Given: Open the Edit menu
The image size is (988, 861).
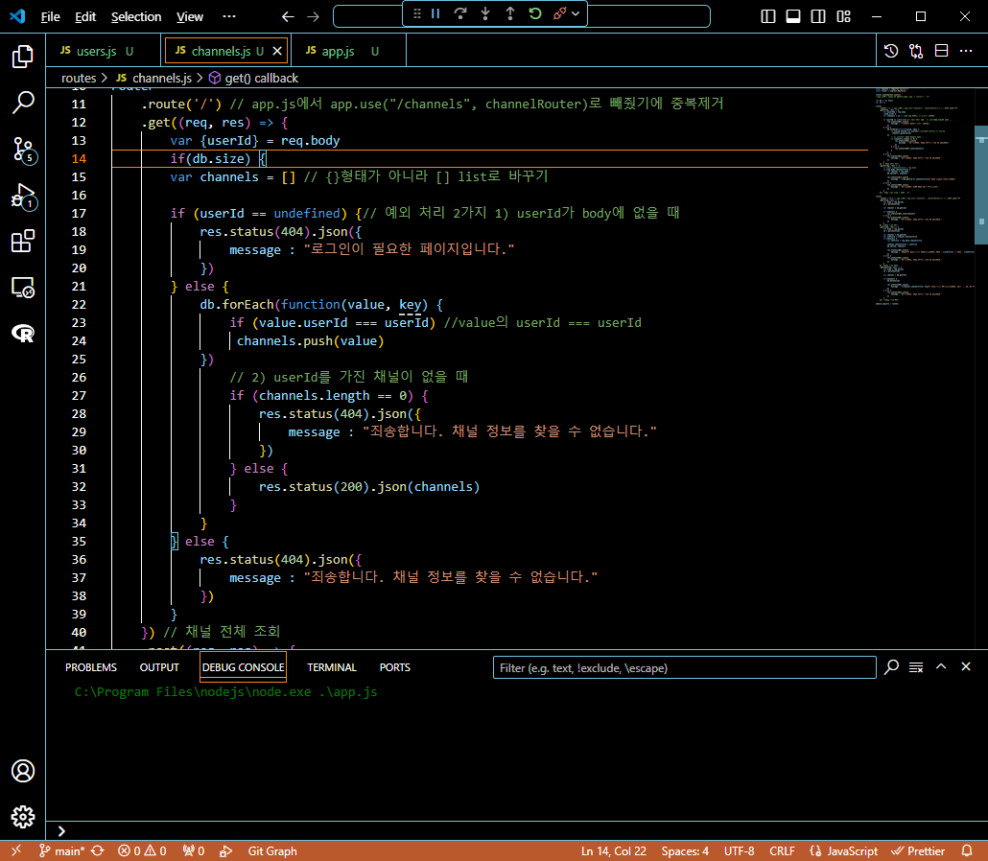Looking at the screenshot, I should point(85,17).
